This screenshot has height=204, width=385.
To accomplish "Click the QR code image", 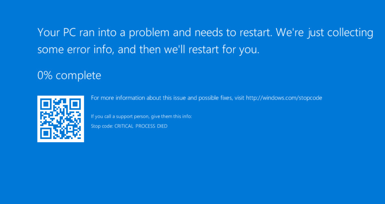I will [x=61, y=119].
